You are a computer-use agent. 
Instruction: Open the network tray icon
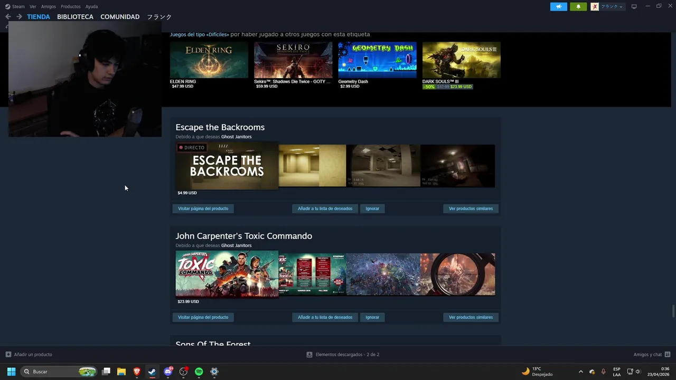[x=630, y=372]
